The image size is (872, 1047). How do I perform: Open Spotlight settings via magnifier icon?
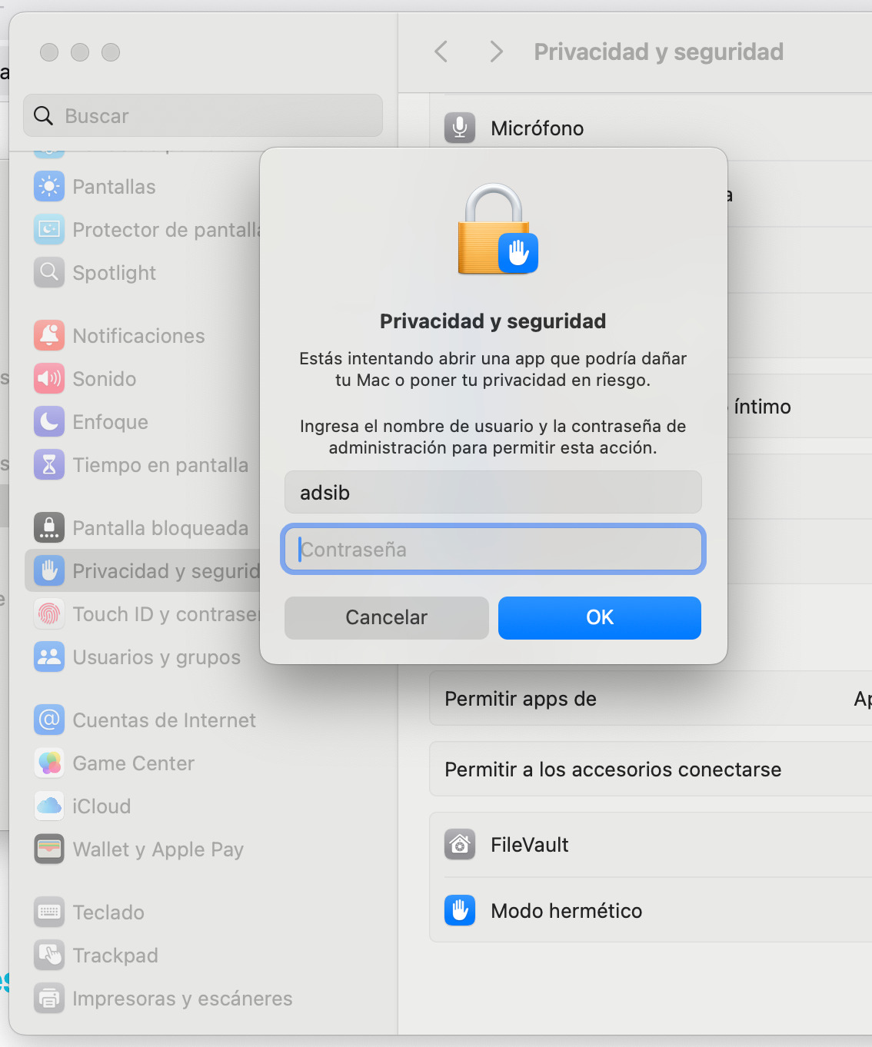[x=49, y=273]
